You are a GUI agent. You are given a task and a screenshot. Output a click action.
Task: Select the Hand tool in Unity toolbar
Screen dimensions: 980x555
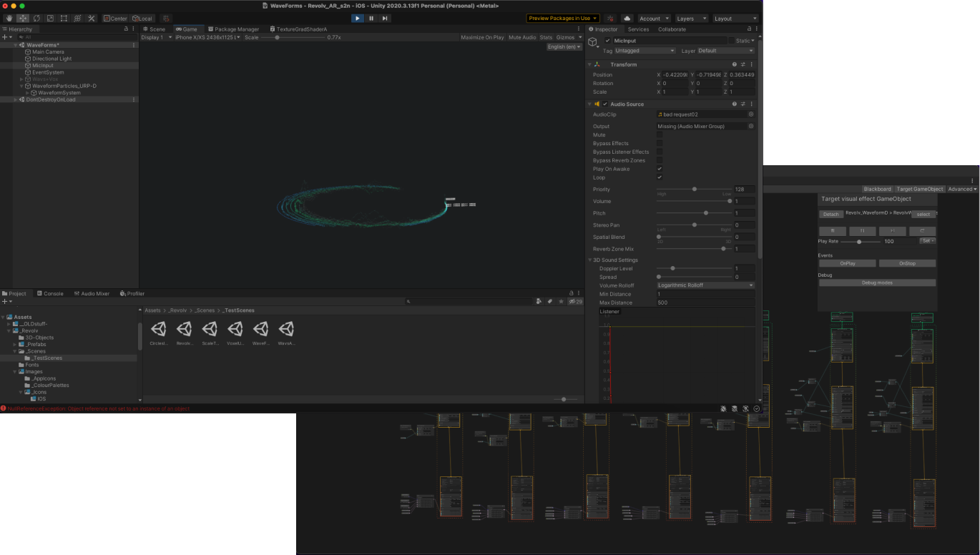tap(9, 18)
